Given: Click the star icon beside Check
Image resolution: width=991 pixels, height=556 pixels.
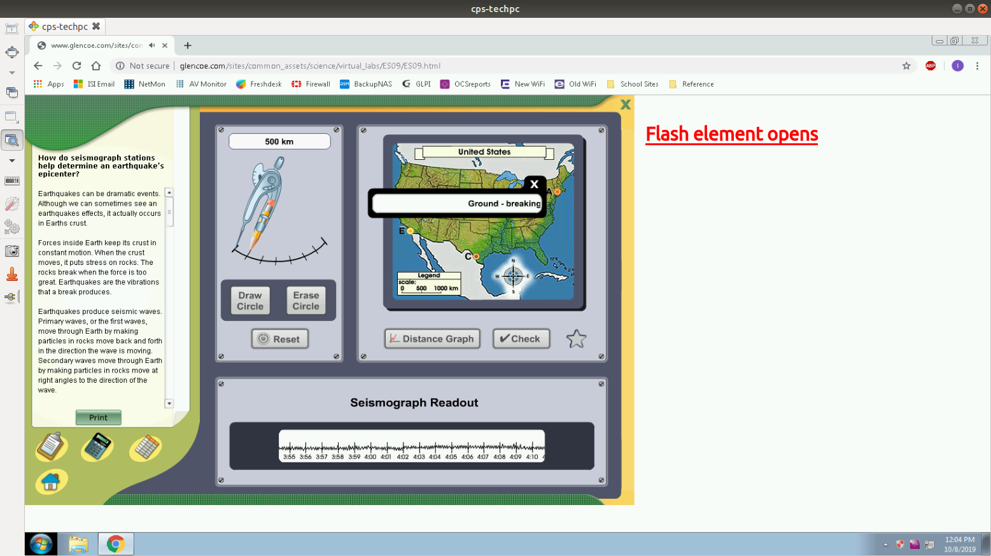Looking at the screenshot, I should (576, 339).
